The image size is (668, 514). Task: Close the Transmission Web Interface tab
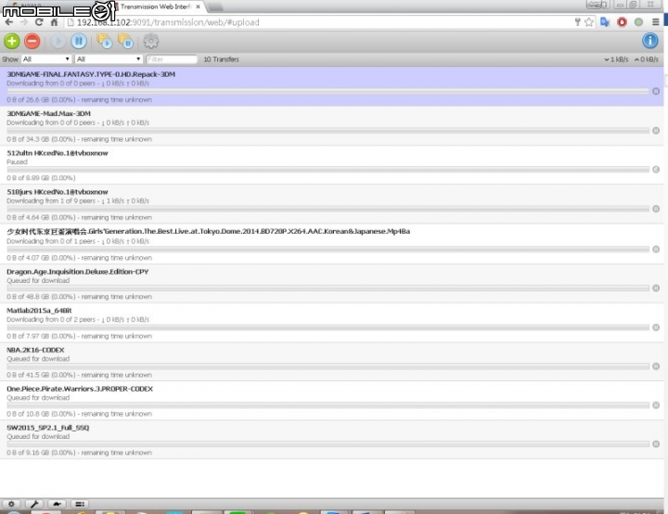198,6
